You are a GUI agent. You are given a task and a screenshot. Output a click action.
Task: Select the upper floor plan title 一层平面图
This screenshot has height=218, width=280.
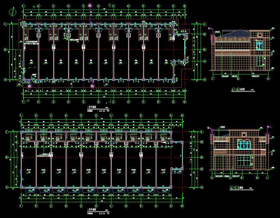91,107
